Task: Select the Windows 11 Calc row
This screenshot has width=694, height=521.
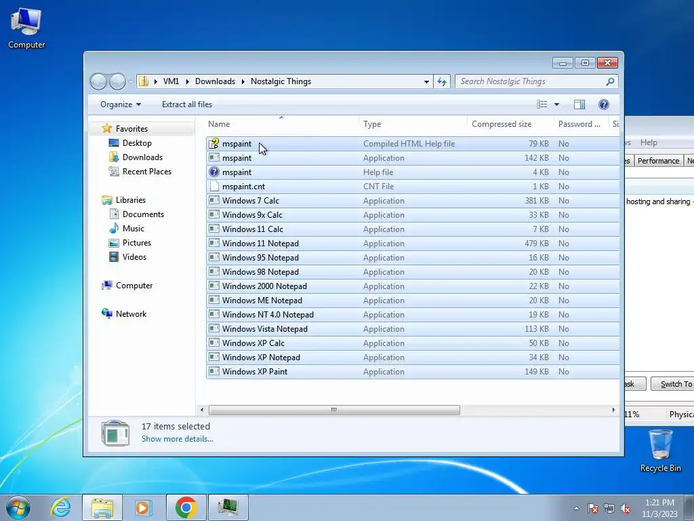Action: 413,229
